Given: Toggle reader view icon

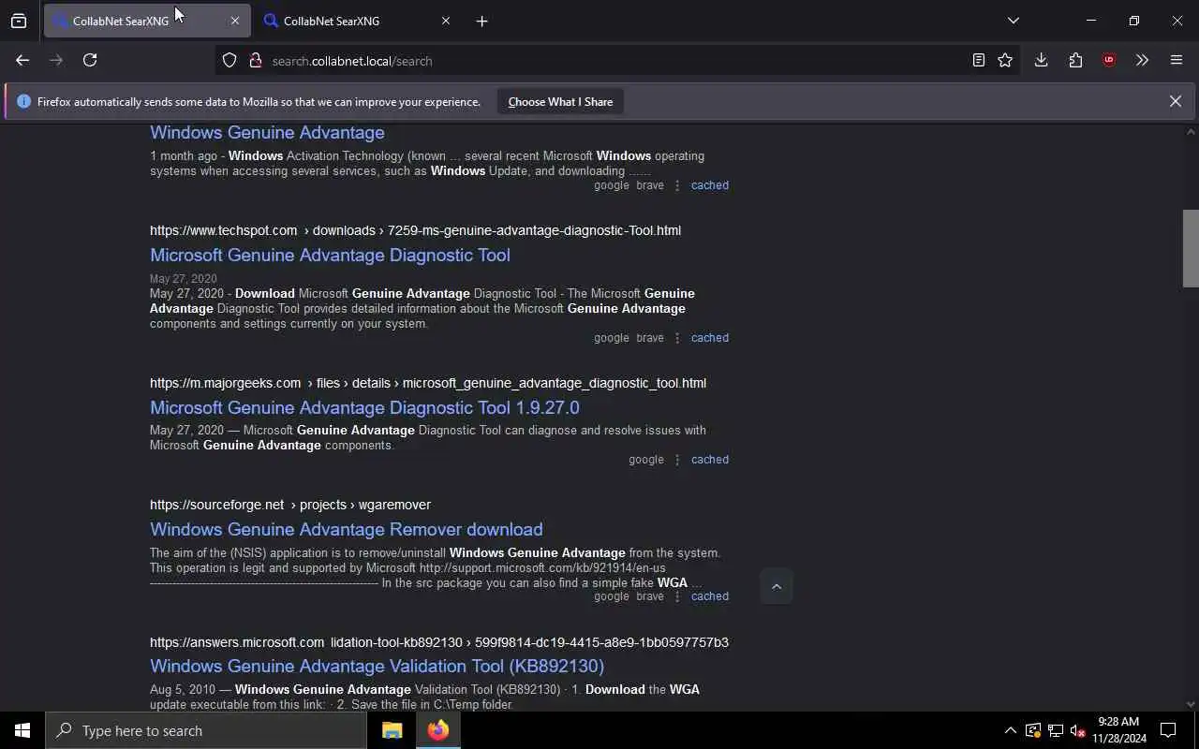Looking at the screenshot, I should 978,61.
